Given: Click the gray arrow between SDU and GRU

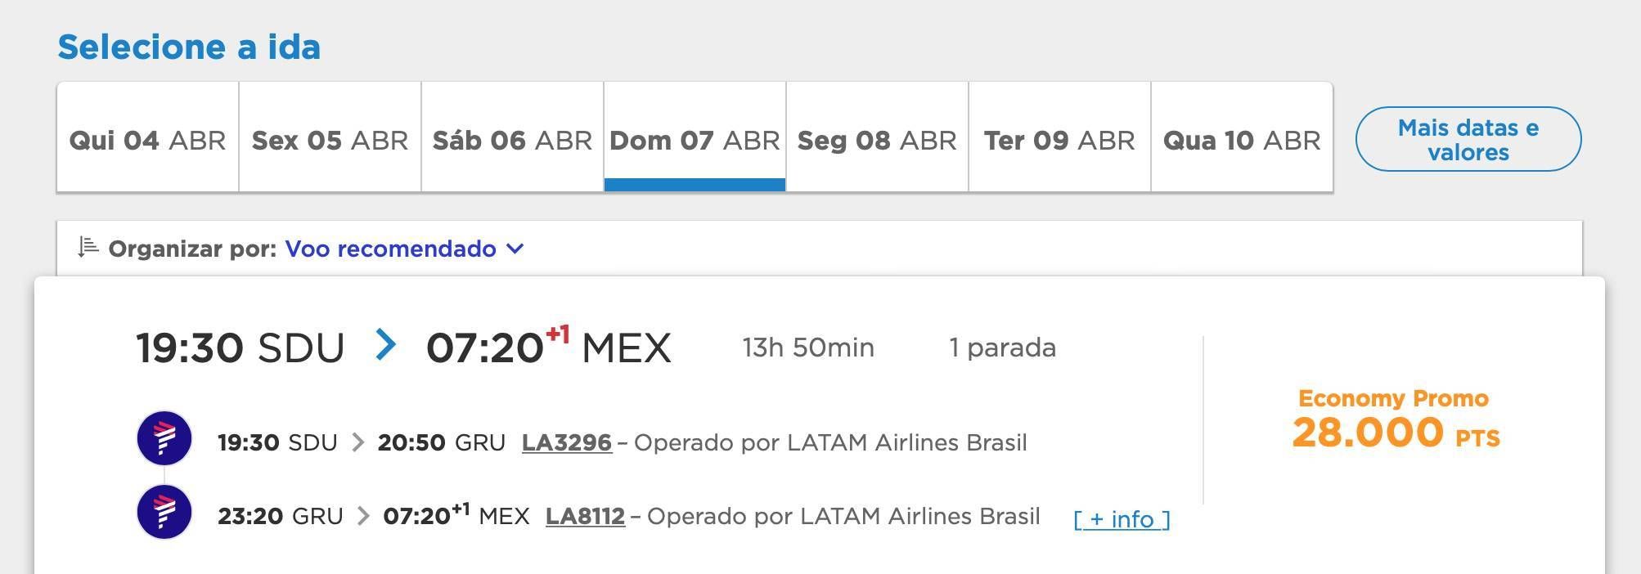Looking at the screenshot, I should [x=357, y=442].
